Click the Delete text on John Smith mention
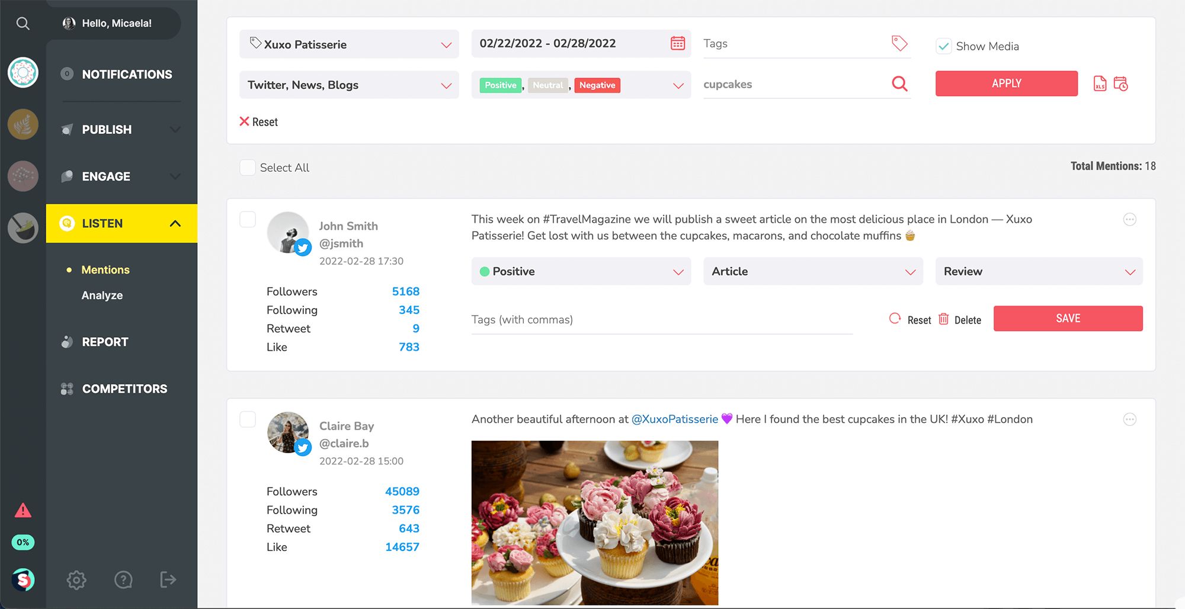Image resolution: width=1185 pixels, height=609 pixels. (x=968, y=320)
